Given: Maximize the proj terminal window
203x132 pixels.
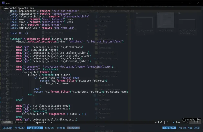Looking at the screenshot, I should pos(190,3).
